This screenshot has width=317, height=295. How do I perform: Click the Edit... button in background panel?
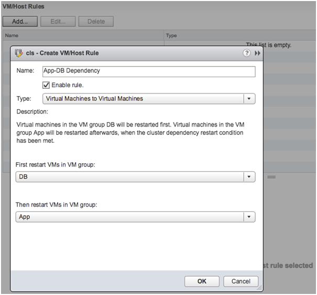click(58, 22)
